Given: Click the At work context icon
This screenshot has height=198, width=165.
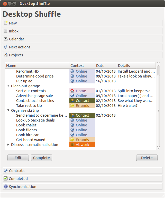Looking at the screenshot, I should pyautogui.click(x=72, y=145).
